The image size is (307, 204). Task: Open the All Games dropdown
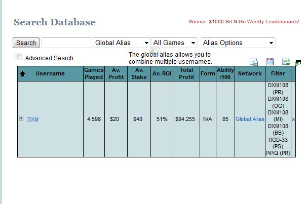[x=174, y=43]
